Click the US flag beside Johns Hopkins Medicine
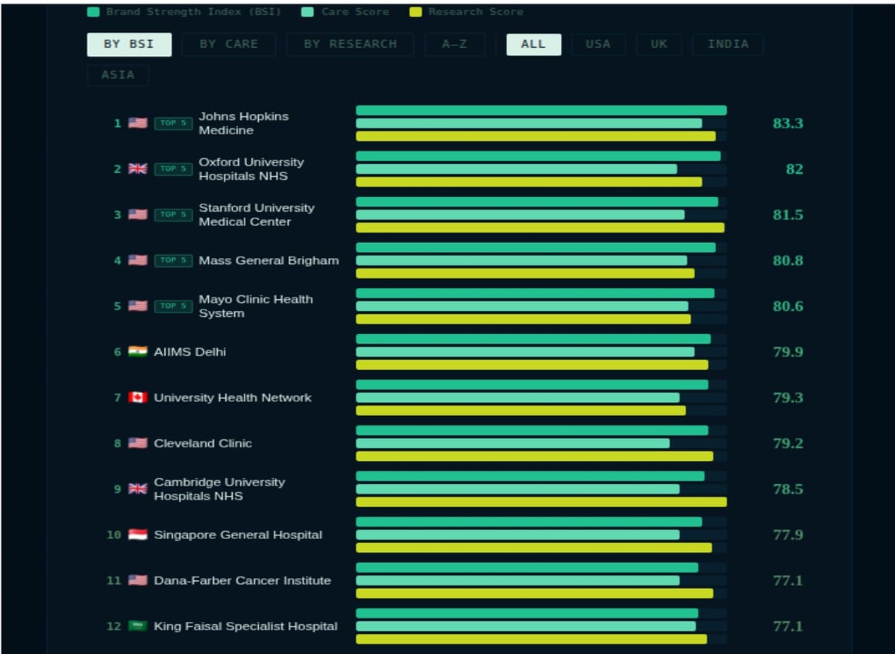 pyautogui.click(x=137, y=124)
